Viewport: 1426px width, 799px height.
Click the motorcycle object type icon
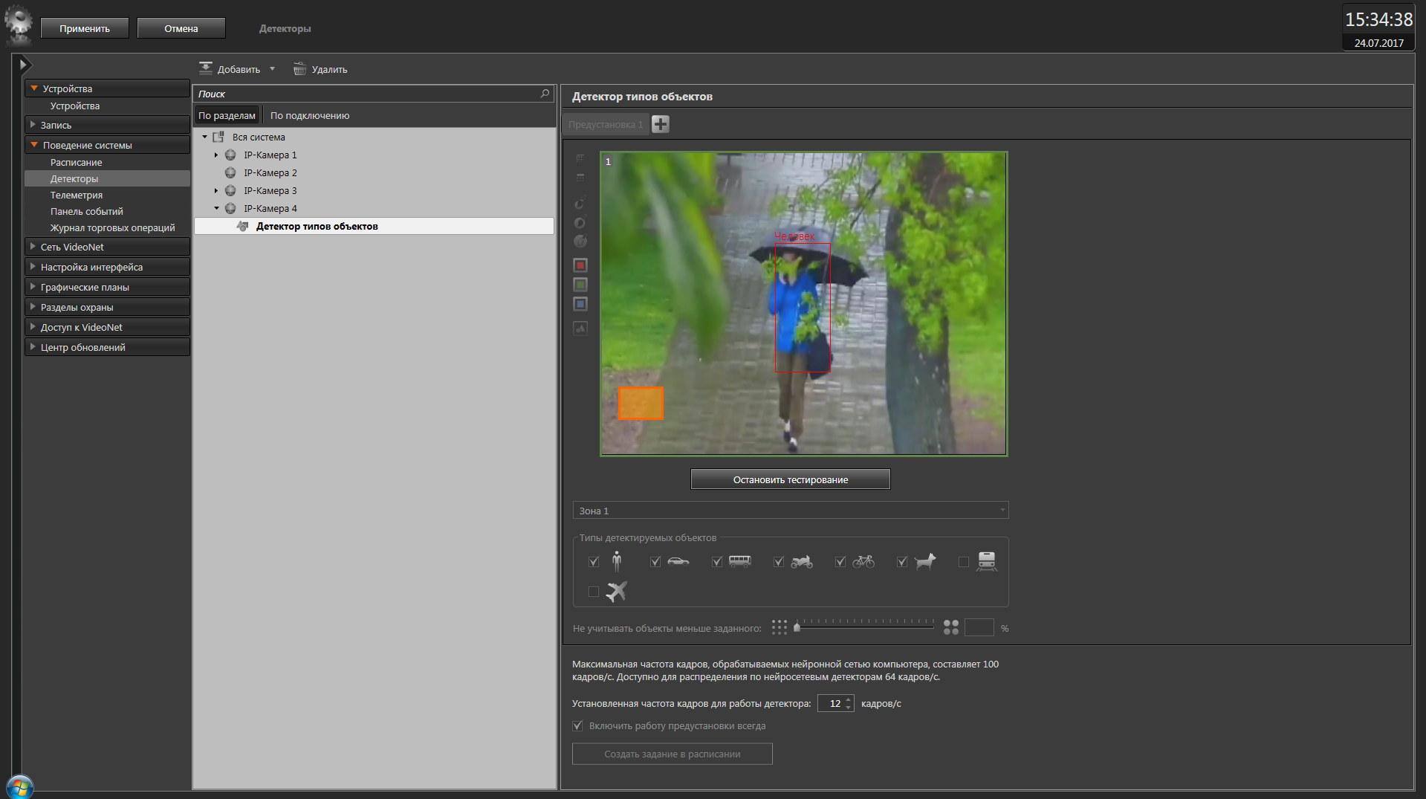click(802, 562)
